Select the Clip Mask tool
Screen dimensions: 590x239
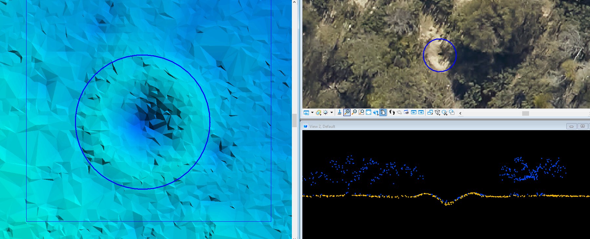click(x=452, y=113)
